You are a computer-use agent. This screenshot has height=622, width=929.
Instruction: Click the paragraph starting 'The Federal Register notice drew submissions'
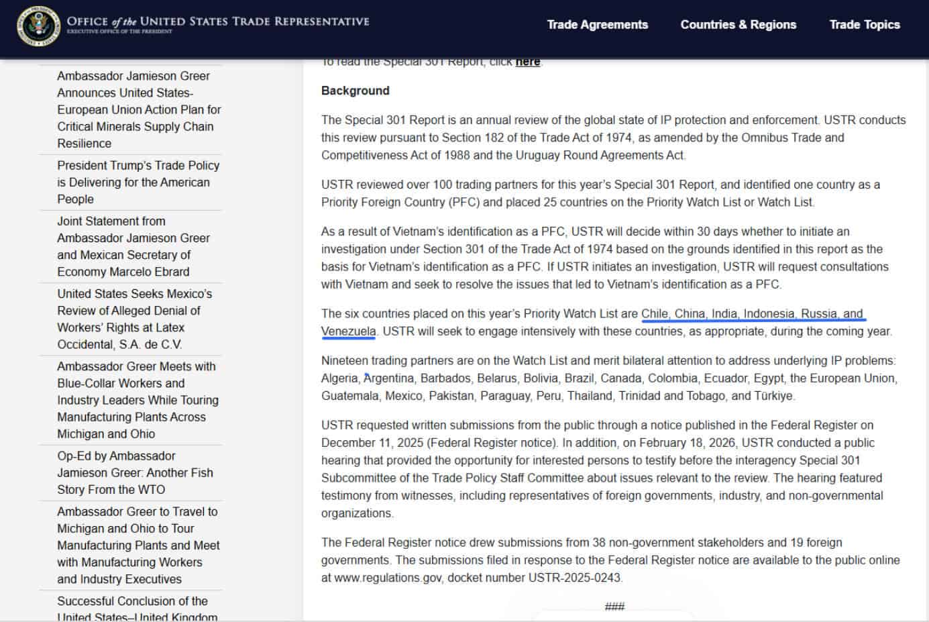point(610,560)
